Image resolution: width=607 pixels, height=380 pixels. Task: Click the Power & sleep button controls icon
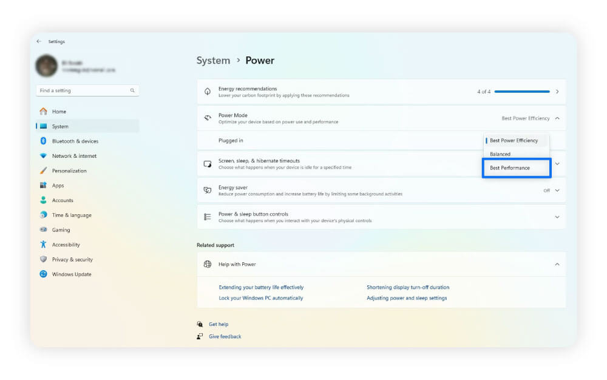(x=208, y=217)
